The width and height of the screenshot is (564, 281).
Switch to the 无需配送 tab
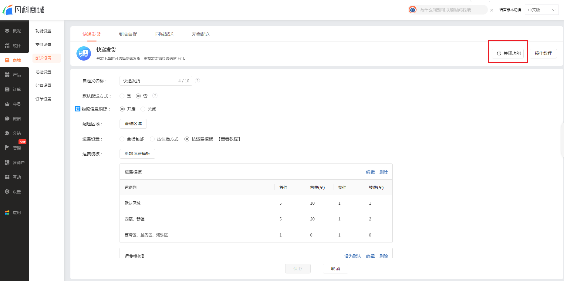(x=201, y=34)
